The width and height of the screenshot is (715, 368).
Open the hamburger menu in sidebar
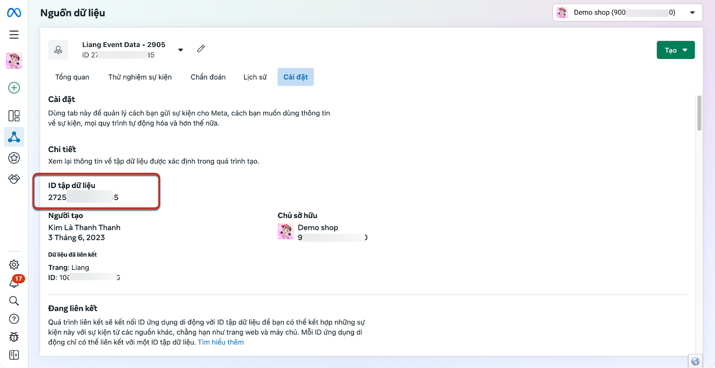click(x=14, y=35)
